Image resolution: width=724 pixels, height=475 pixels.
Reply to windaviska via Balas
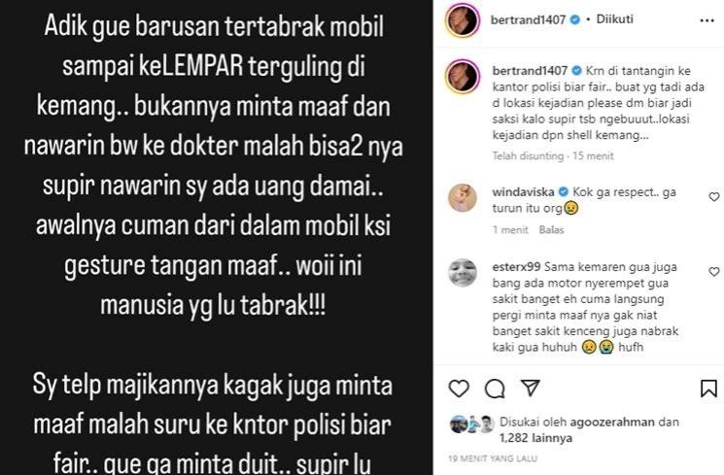551,230
